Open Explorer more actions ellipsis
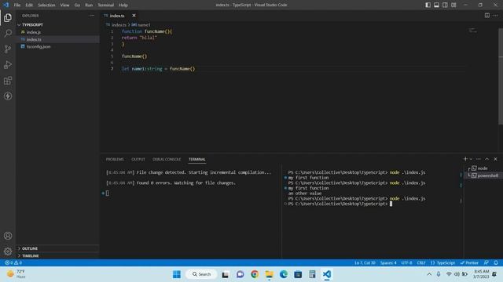The image size is (503, 282). click(92, 16)
